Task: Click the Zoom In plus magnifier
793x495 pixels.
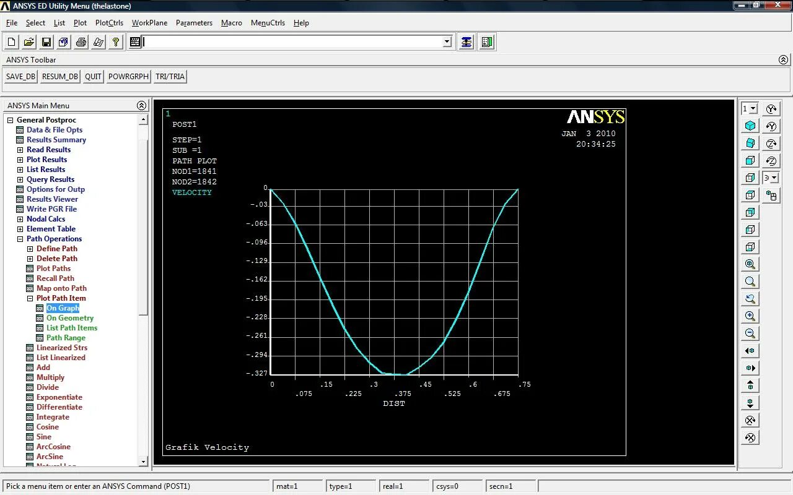Action: (x=750, y=316)
